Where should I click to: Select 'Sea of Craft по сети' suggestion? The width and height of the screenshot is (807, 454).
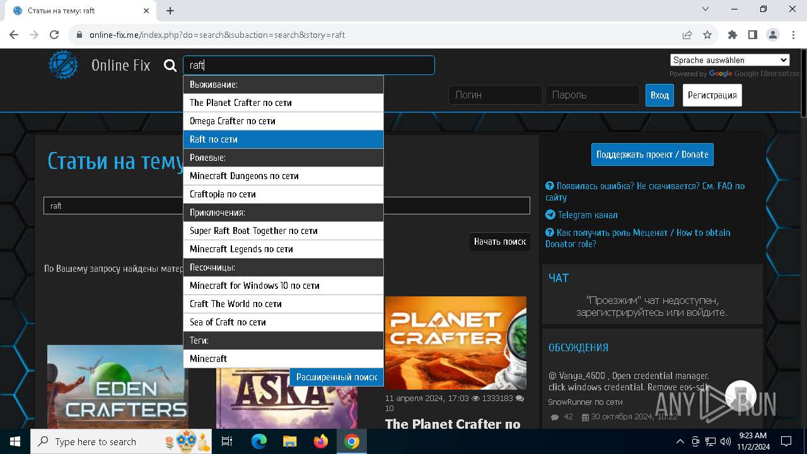283,322
